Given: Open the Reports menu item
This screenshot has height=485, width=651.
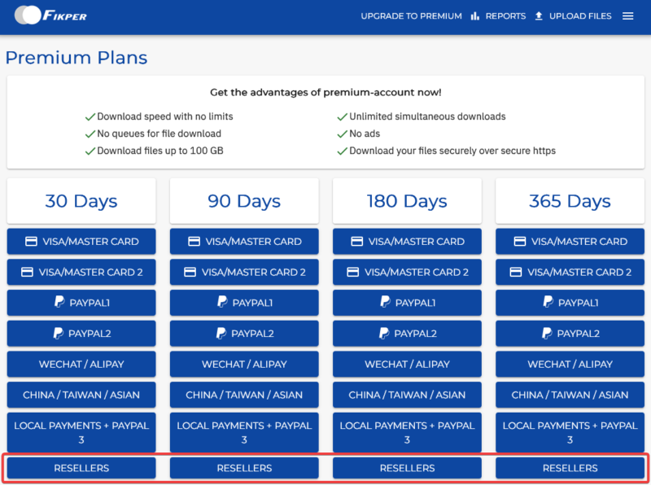Looking at the screenshot, I should tap(505, 16).
